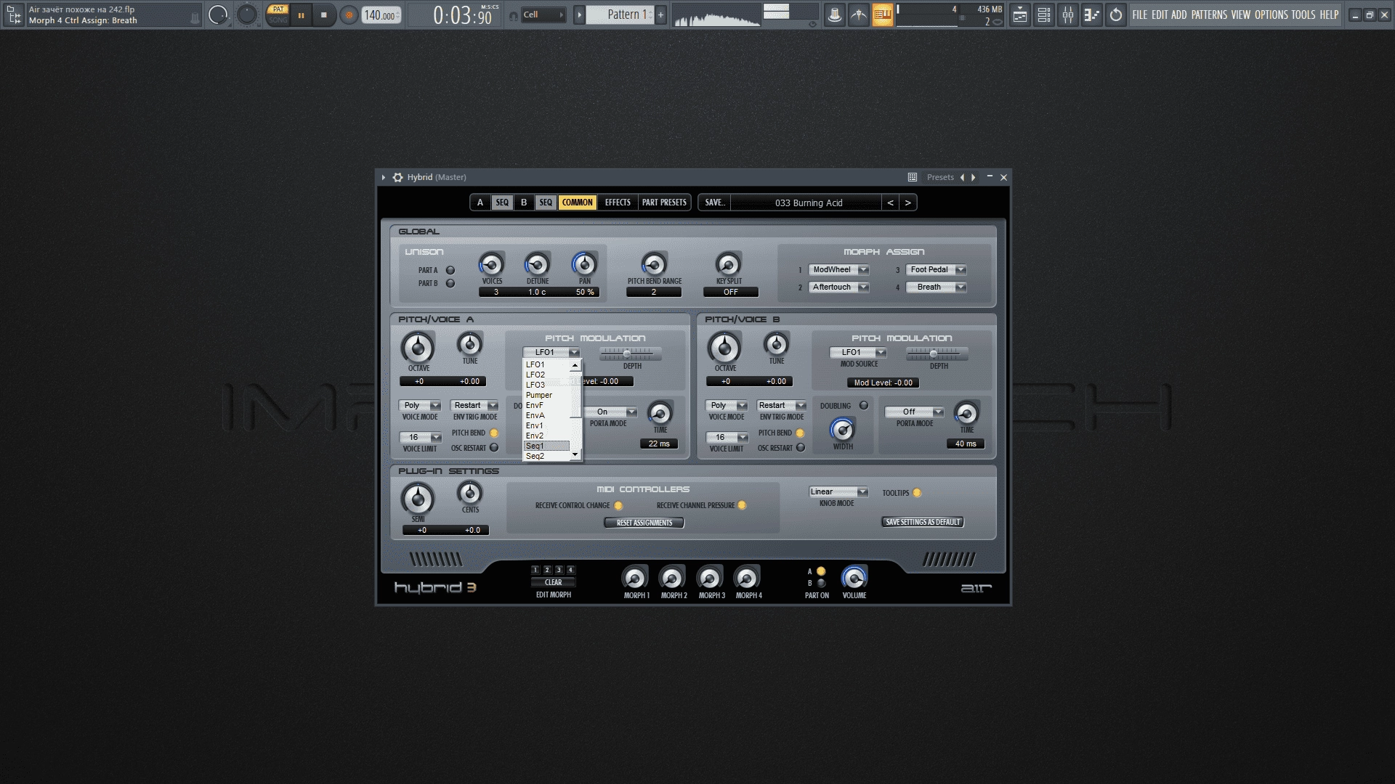The image size is (1395, 784).
Task: Open Pitch/Voice B PORTA MODE Off dropdown
Action: (x=914, y=412)
